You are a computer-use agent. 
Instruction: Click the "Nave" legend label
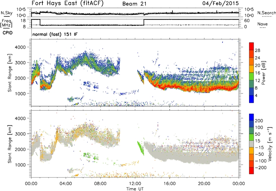[263, 24]
